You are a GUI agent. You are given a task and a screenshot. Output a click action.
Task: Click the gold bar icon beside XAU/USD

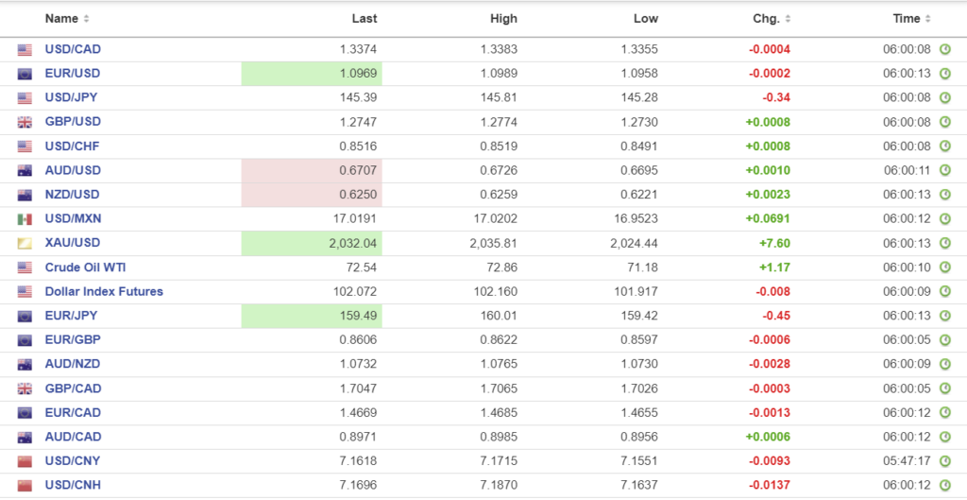(25, 244)
